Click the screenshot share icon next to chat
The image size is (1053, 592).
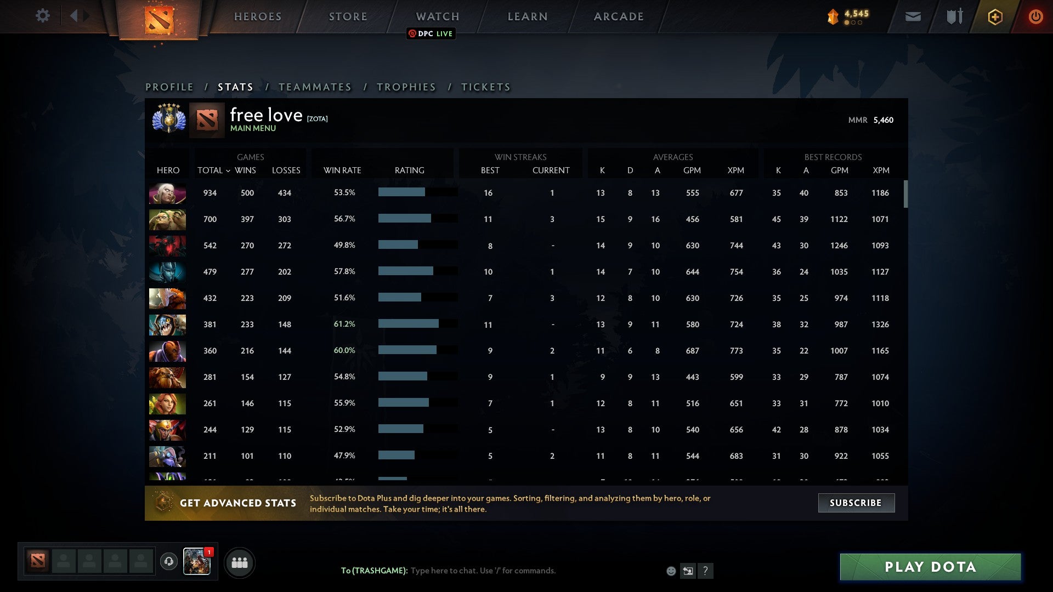coord(688,571)
